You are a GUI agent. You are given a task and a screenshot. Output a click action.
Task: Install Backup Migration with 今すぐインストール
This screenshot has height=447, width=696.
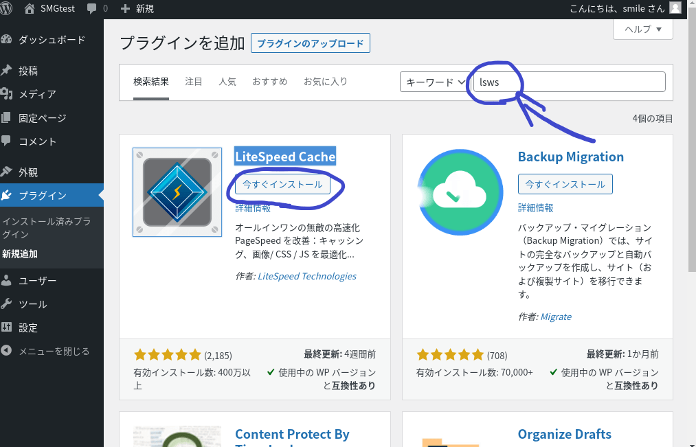[x=565, y=184]
